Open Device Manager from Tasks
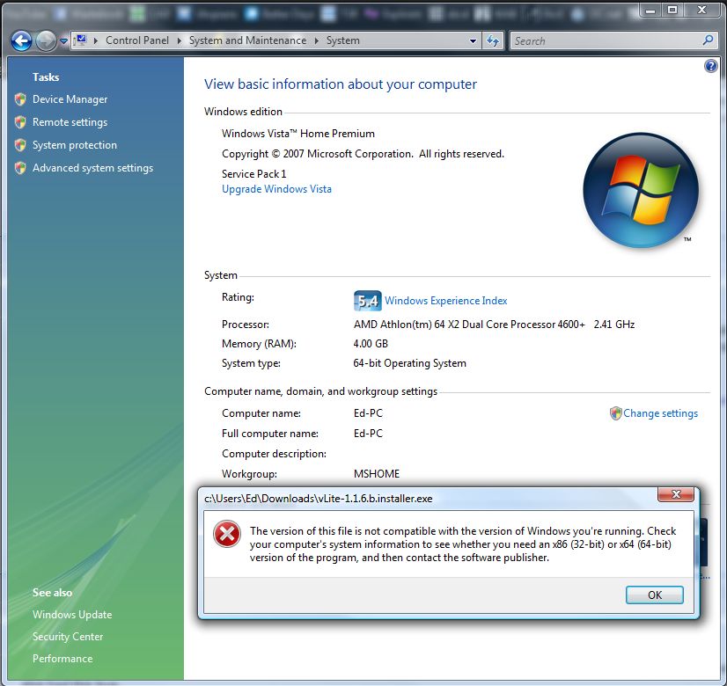The image size is (727, 686). pyautogui.click(x=70, y=99)
